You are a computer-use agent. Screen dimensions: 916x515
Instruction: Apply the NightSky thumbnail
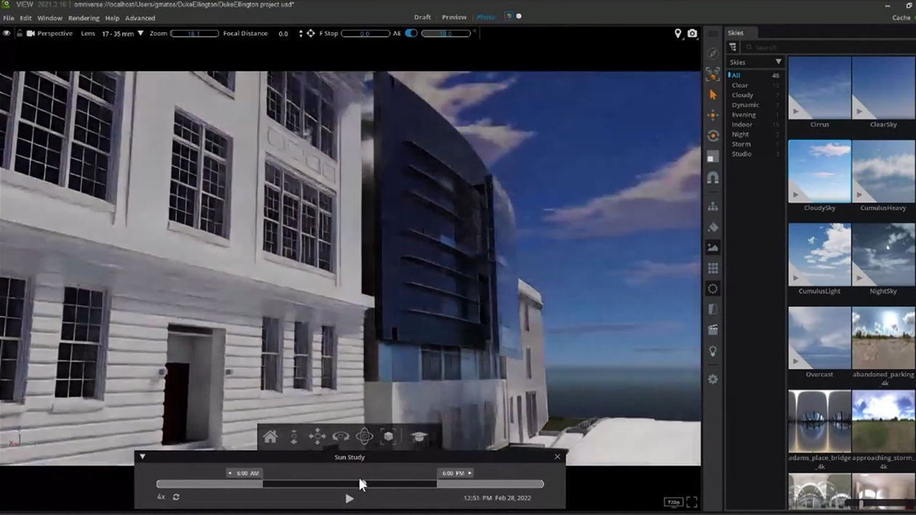point(883,253)
